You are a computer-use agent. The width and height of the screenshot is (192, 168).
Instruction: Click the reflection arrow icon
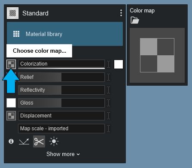[x=24, y=141]
